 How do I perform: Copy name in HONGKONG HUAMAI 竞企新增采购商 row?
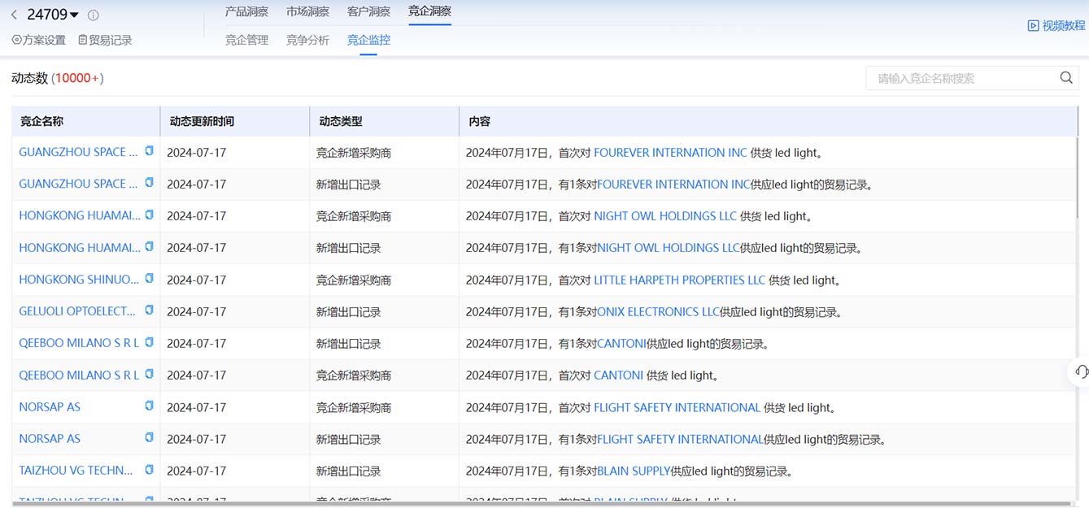pos(149,215)
